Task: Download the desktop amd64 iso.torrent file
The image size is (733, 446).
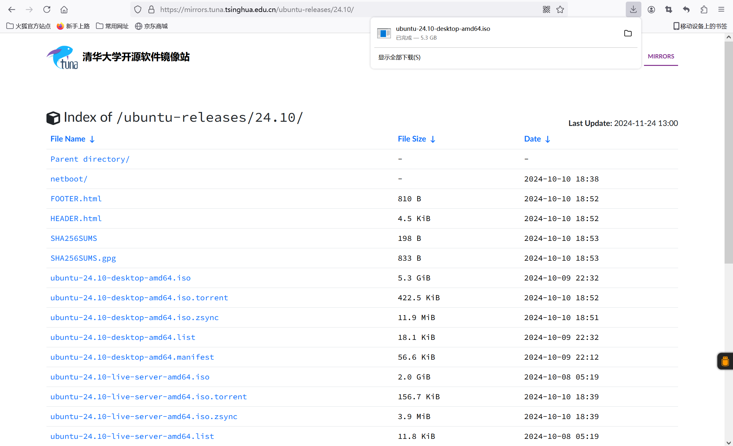Action: tap(139, 298)
